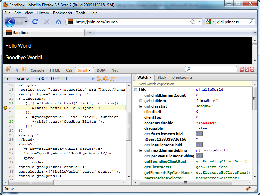Switch to the Console panel
260x195 pixels.
(x=37, y=70)
